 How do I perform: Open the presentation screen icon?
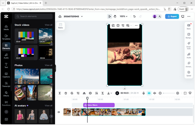[x=183, y=16]
